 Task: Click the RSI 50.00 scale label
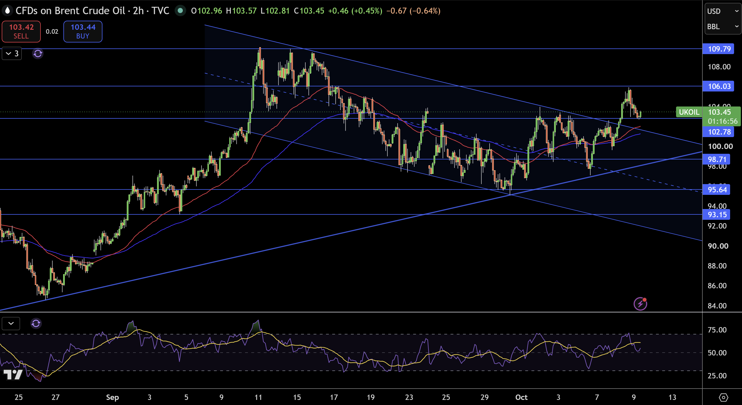(x=717, y=353)
